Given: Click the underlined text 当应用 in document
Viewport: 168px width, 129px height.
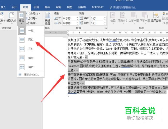Looking at the screenshot, I should [125, 66].
